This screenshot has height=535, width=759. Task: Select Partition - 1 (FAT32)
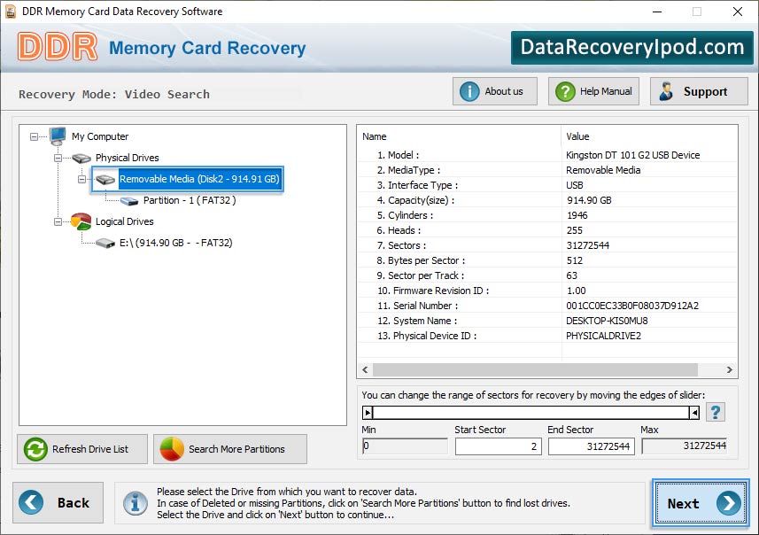(x=190, y=200)
